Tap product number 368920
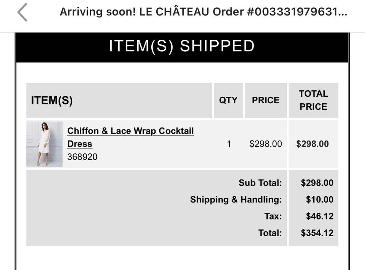Screen dimensions: 365x270 tap(82, 157)
